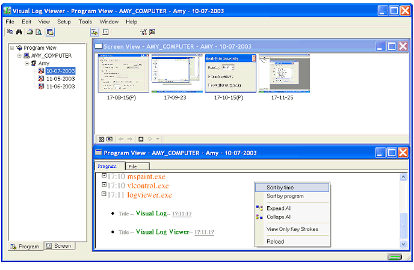Click the thumbnail grid view icon

click(101, 139)
